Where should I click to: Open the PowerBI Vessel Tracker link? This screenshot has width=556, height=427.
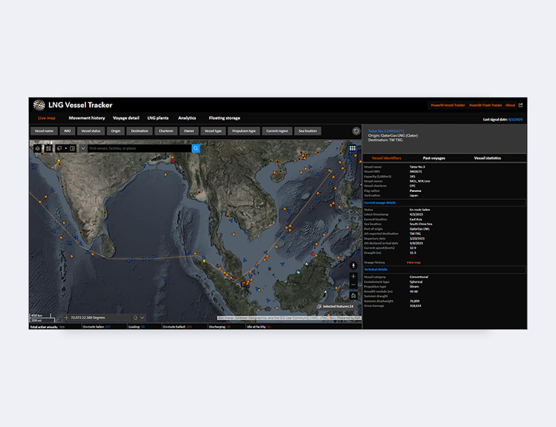448,105
